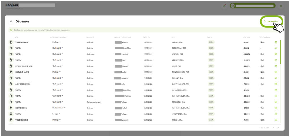The width and height of the screenshot is (290, 137).
Task: View details eye icon for -84,51€ expense
Action: click(276, 90)
